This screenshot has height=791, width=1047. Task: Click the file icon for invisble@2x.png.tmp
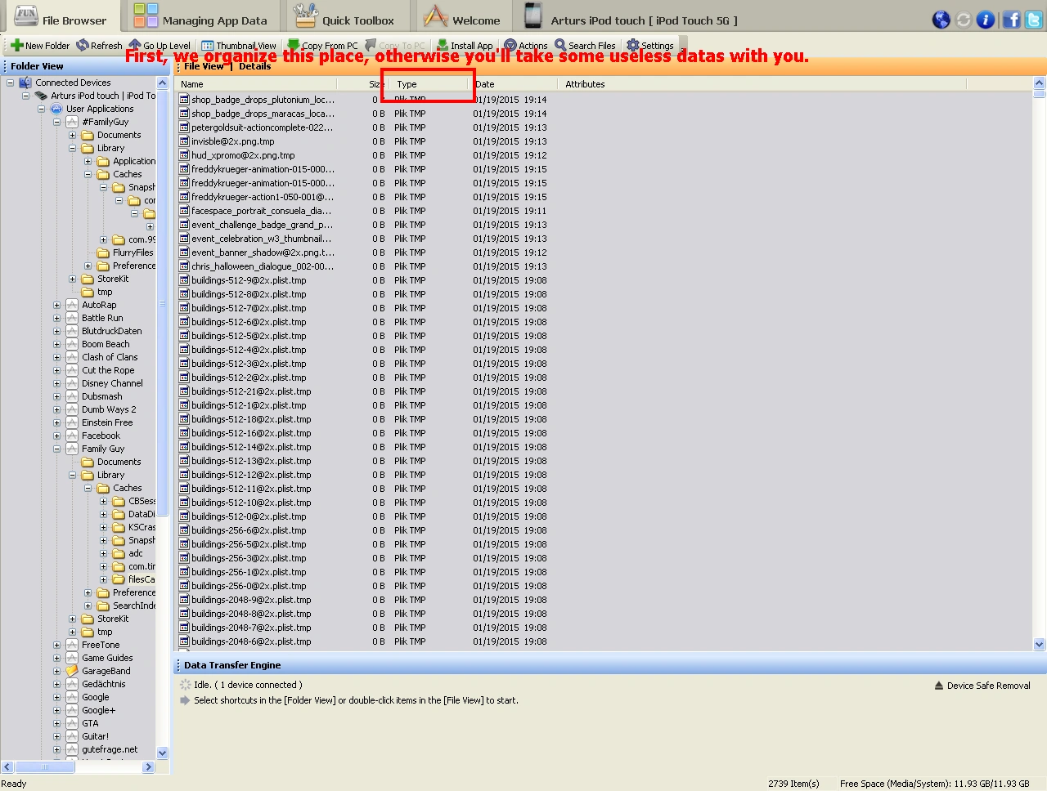(x=184, y=141)
